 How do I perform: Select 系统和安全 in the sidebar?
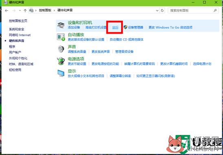pos(17,29)
